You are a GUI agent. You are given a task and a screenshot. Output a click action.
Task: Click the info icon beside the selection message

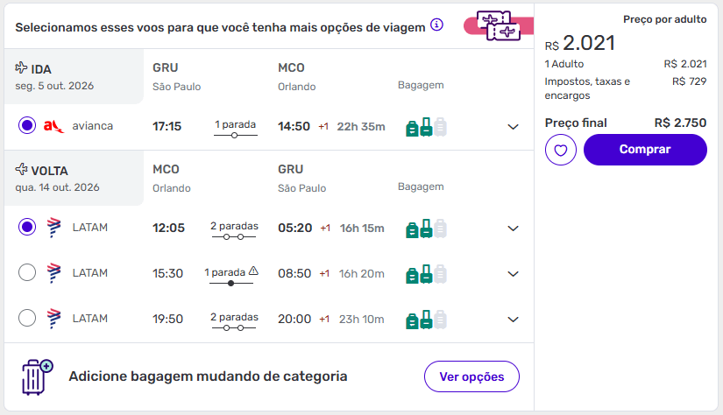(436, 25)
